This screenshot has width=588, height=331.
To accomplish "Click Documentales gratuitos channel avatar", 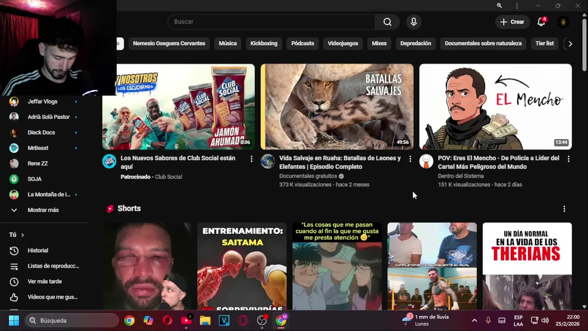I will pyautogui.click(x=268, y=161).
